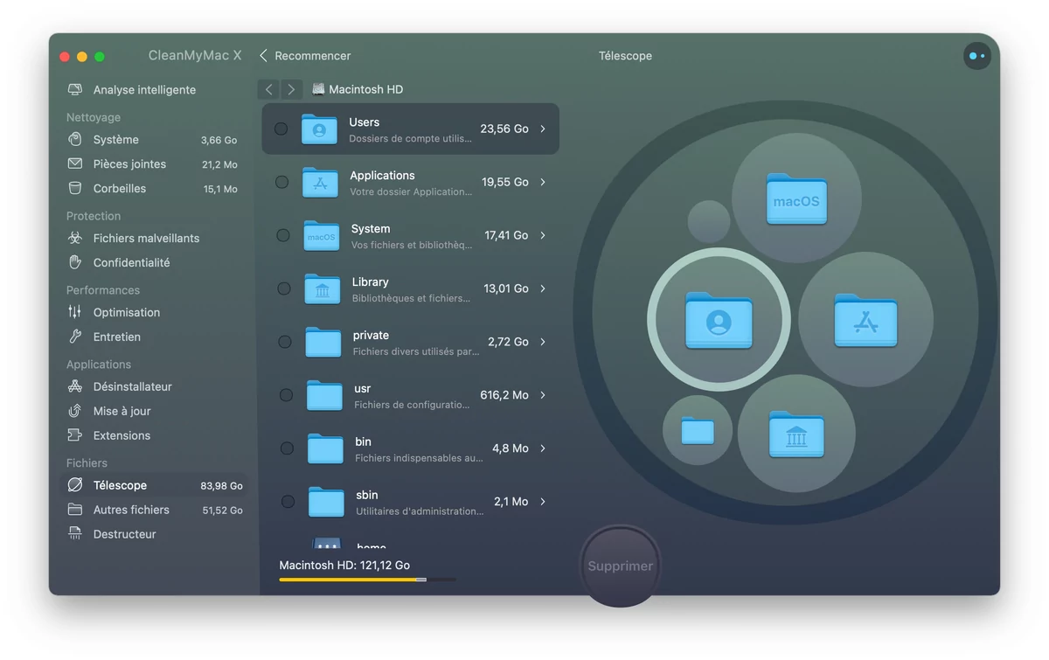Select the sbin folder checkbox
Screen dimensions: 1049x660
click(x=287, y=503)
